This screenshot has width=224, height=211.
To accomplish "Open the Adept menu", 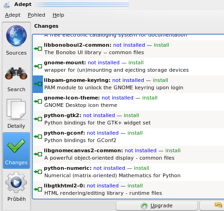I will click(12, 15).
